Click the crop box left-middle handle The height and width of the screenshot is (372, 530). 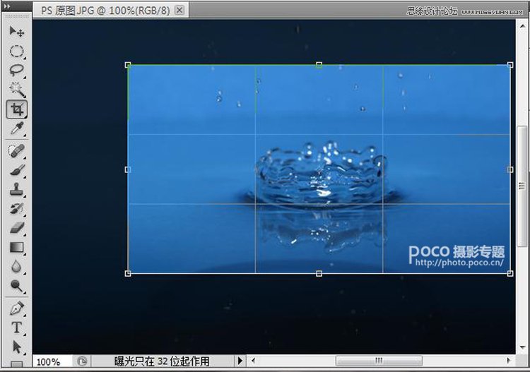coord(128,169)
